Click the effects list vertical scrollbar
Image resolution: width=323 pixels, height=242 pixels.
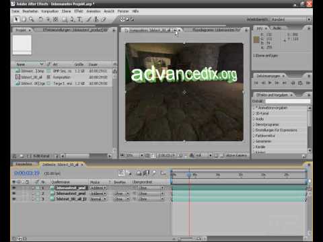click(310, 129)
